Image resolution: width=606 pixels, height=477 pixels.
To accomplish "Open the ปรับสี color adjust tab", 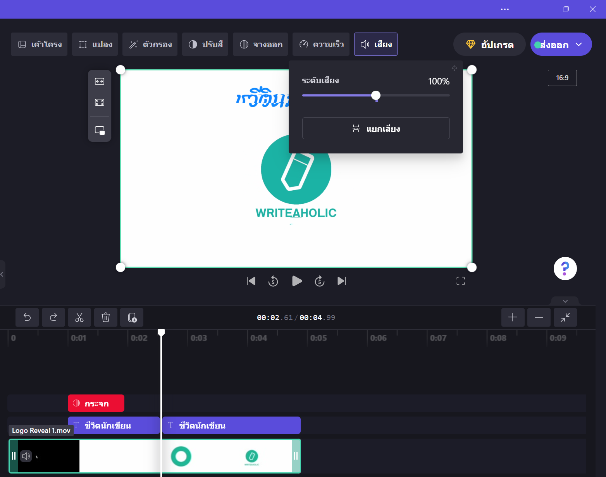I will click(x=205, y=44).
